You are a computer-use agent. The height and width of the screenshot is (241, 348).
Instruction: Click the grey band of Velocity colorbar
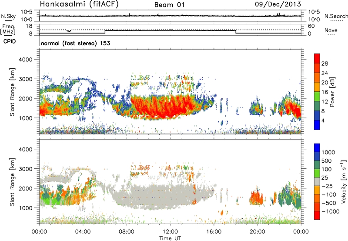point(317,182)
